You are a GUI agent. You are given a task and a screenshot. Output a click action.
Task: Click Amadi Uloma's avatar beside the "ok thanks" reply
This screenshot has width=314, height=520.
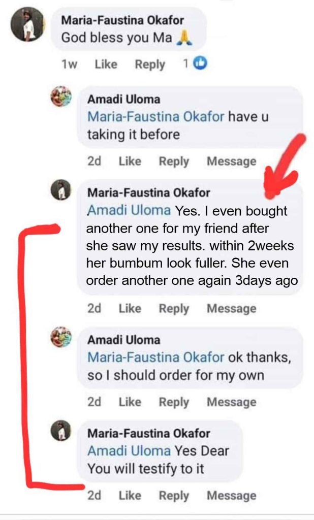click(61, 337)
